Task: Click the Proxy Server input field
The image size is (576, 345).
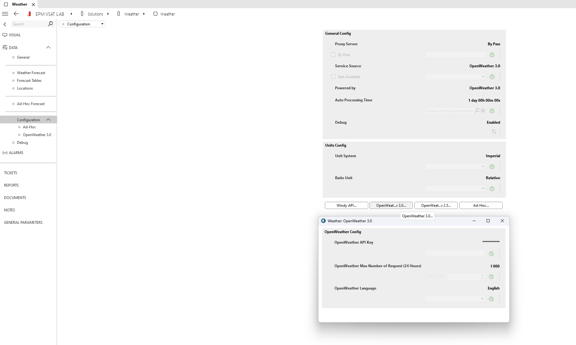Action: 455,55
